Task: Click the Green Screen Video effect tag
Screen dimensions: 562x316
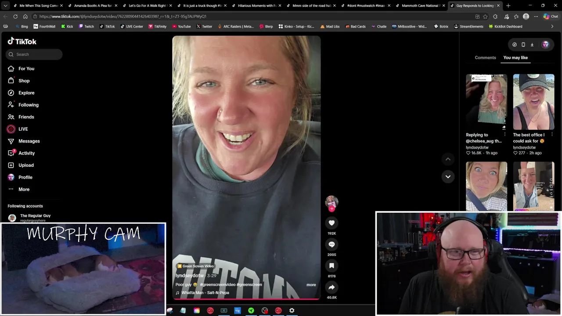Action: tap(195, 266)
